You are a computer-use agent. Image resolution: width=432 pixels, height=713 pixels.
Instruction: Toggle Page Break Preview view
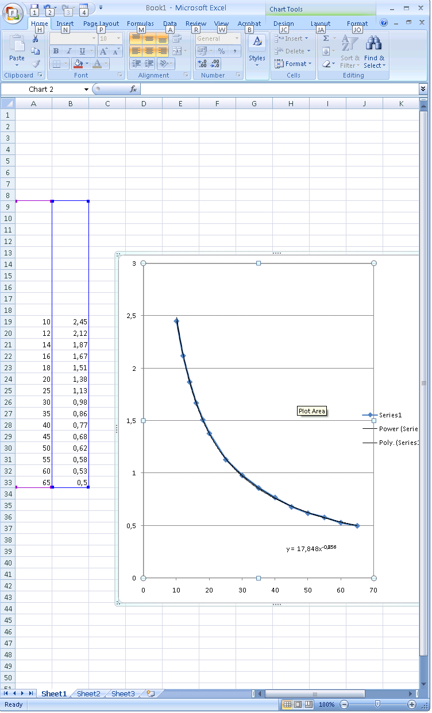point(308,704)
